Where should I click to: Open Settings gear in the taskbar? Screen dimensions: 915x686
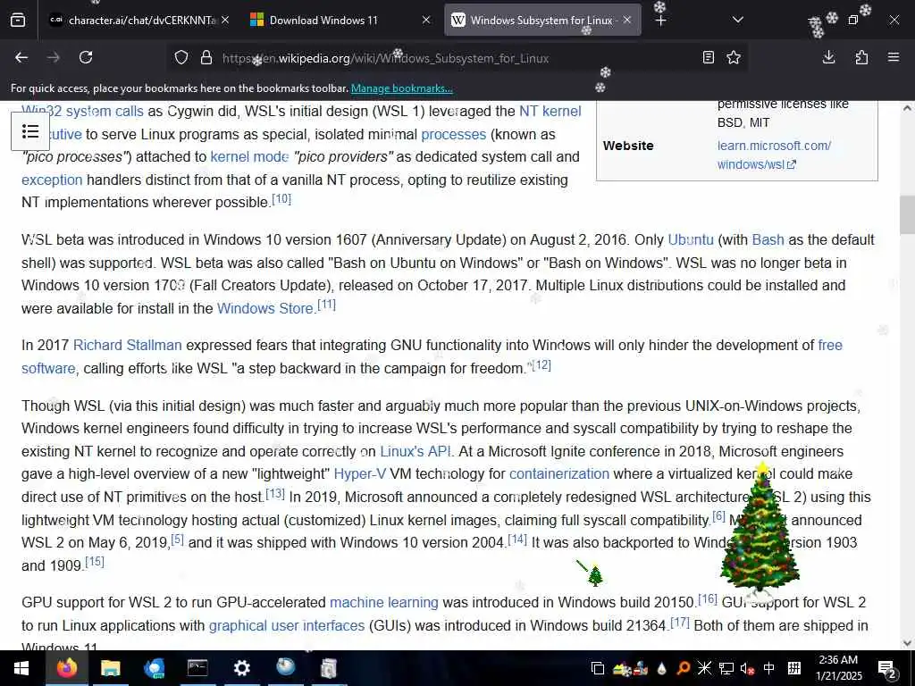(241, 668)
